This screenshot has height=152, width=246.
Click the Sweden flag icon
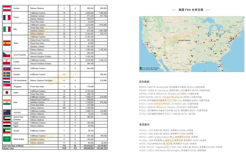point(7,74)
